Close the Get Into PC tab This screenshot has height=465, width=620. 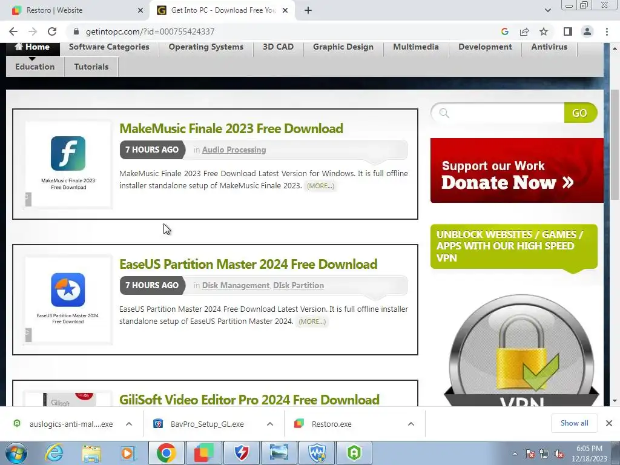pos(285,10)
